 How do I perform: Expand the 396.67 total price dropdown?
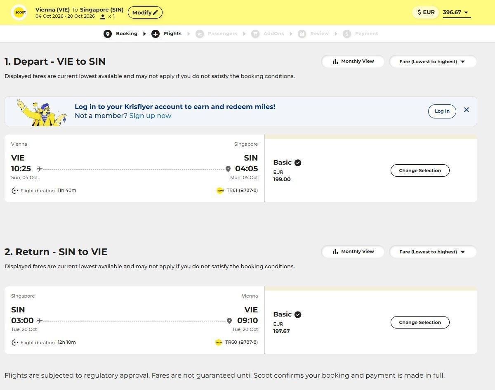coord(456,12)
